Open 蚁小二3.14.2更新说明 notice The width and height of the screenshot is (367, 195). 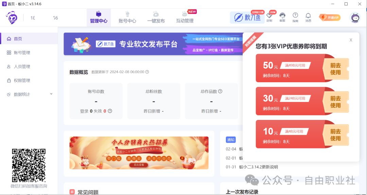pyautogui.click(x=258, y=167)
